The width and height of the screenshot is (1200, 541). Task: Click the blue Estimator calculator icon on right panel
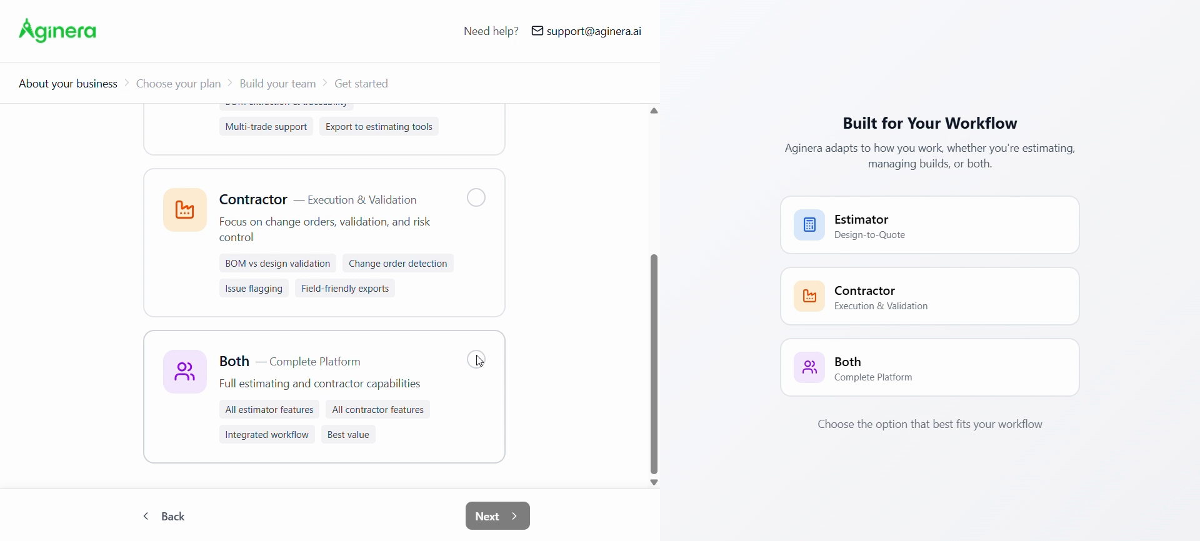[x=809, y=225]
